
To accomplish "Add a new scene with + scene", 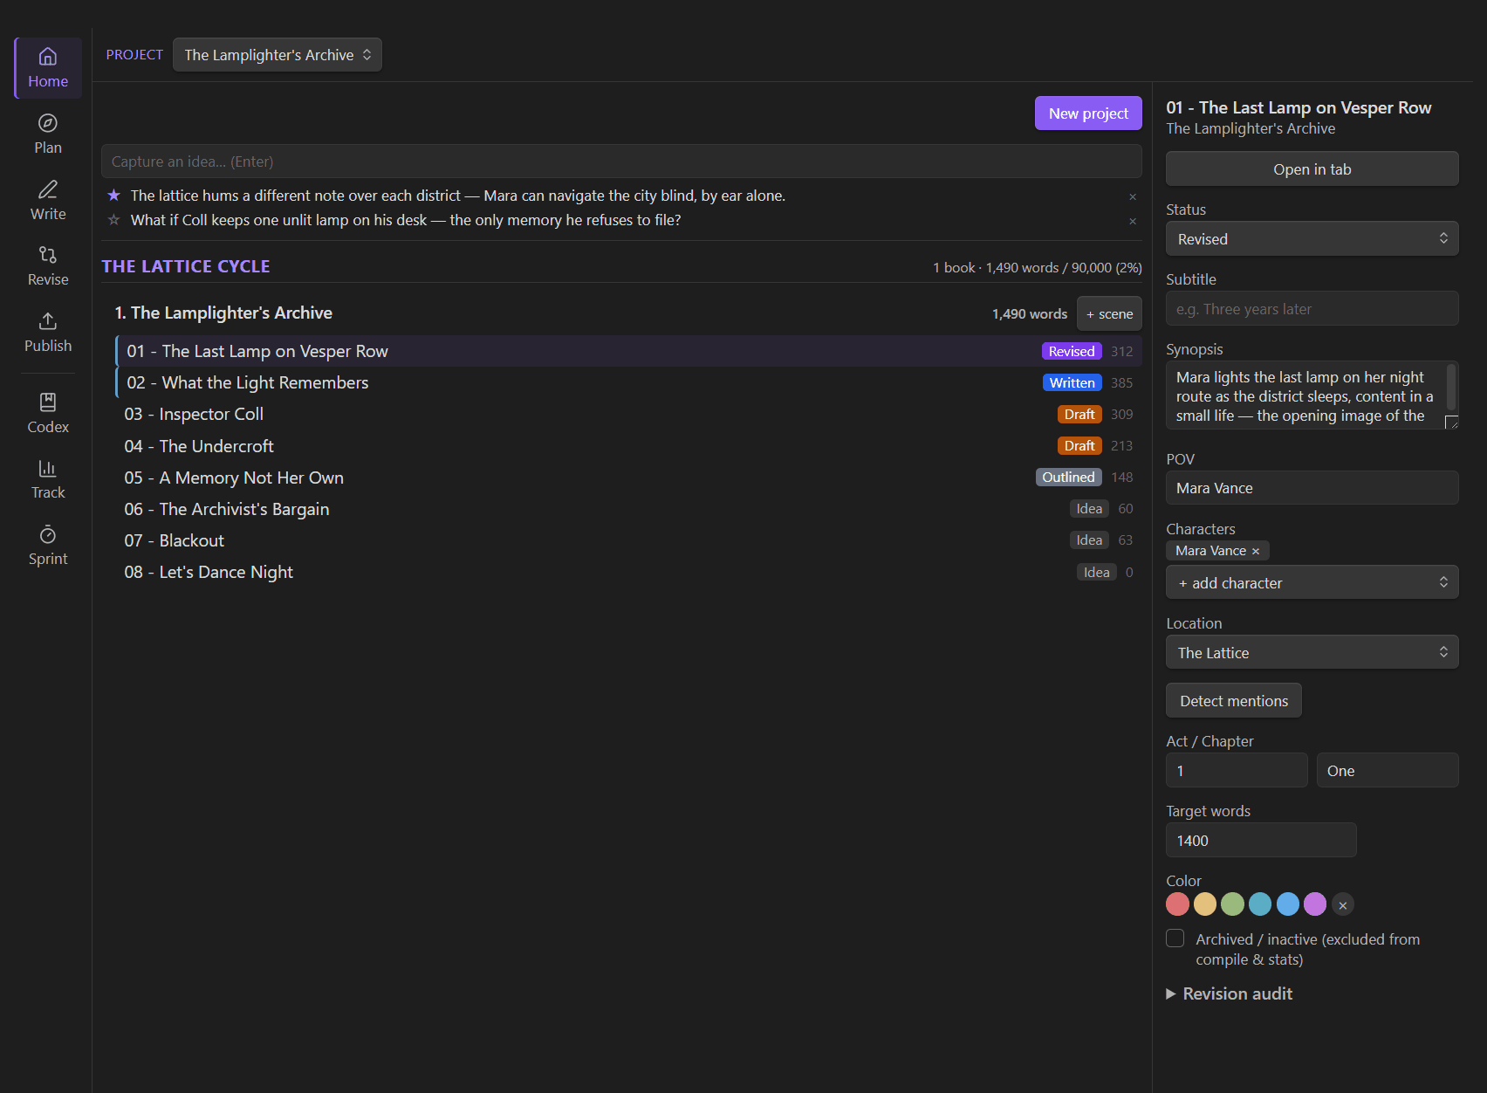I will pyautogui.click(x=1109, y=313).
